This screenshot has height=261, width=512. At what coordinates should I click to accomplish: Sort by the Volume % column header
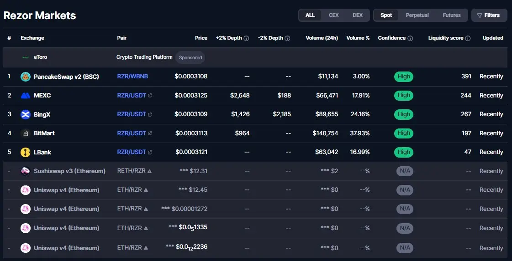(358, 38)
